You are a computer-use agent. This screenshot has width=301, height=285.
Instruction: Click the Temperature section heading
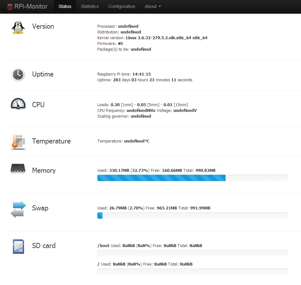point(51,141)
